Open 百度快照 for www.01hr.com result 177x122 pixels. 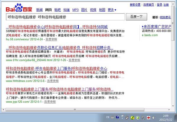point(74,60)
